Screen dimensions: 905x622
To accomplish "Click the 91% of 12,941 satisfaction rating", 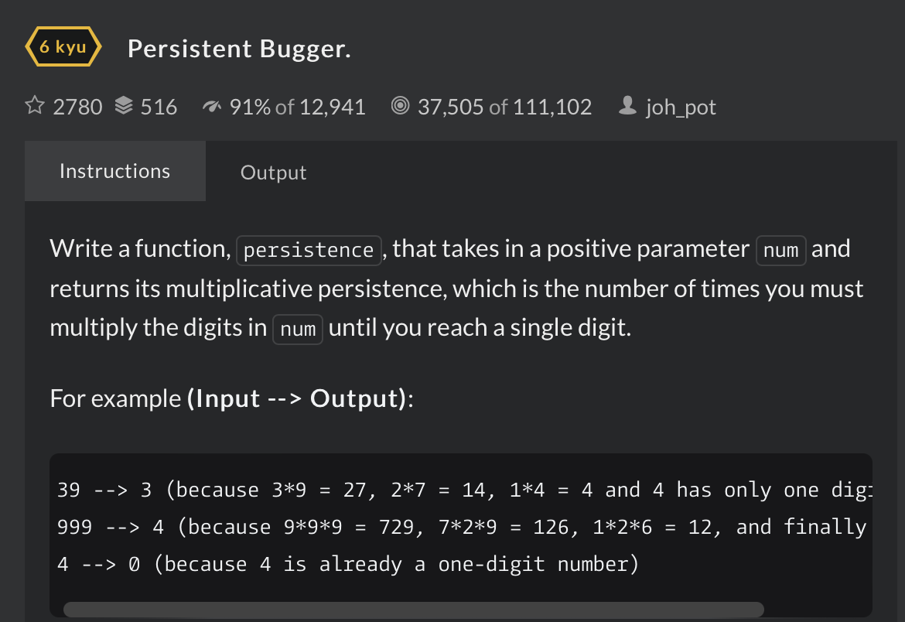I will point(297,107).
